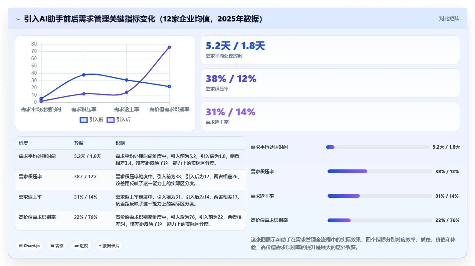Click the 22% / 76% table cell
This screenshot has height=266, width=475.
point(86,217)
